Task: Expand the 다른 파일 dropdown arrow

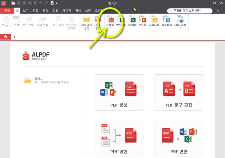Action: (x=180, y=28)
